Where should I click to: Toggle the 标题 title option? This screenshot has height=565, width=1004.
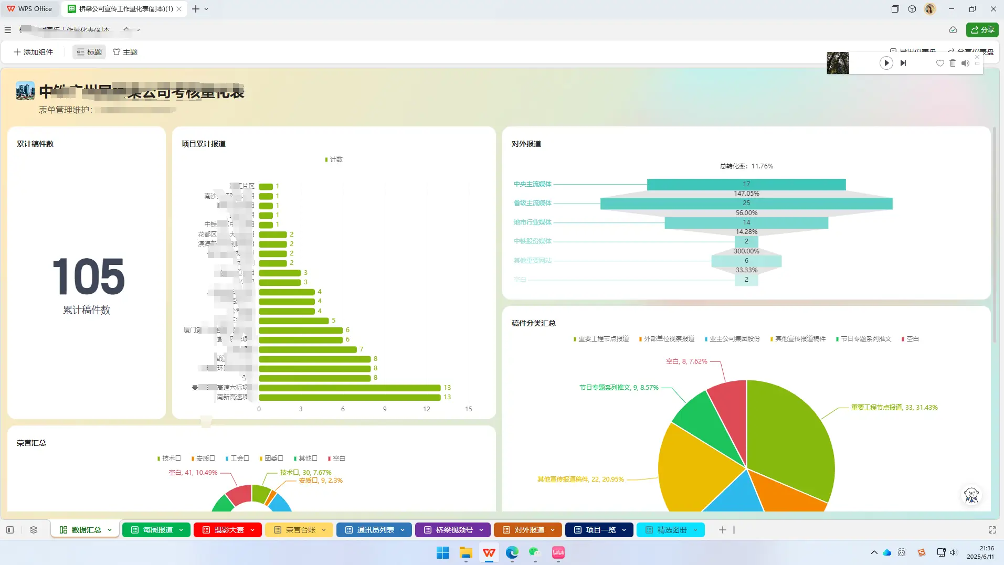pyautogui.click(x=89, y=52)
